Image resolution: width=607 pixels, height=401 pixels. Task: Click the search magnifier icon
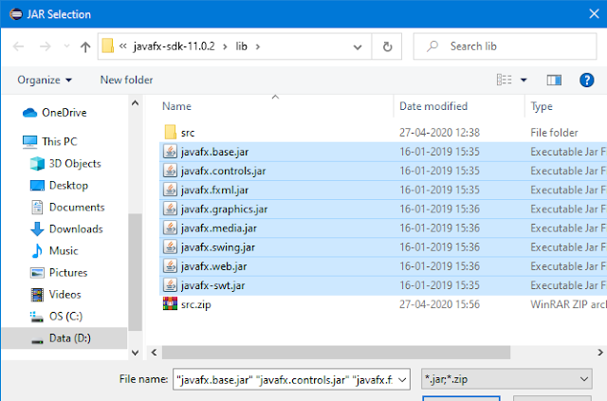432,46
